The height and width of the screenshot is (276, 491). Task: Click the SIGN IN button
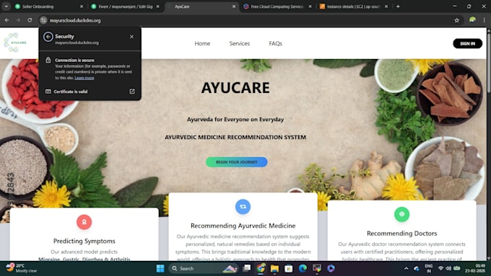(467, 43)
